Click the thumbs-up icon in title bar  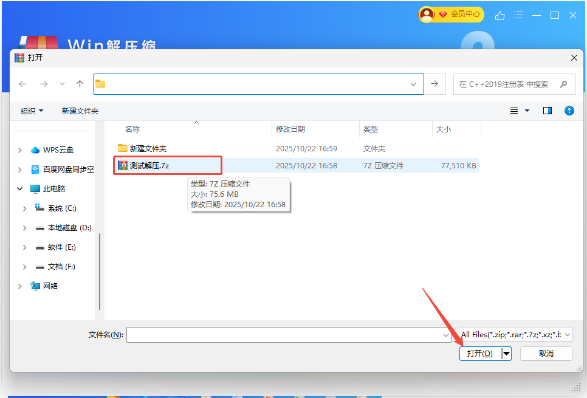[x=500, y=15]
